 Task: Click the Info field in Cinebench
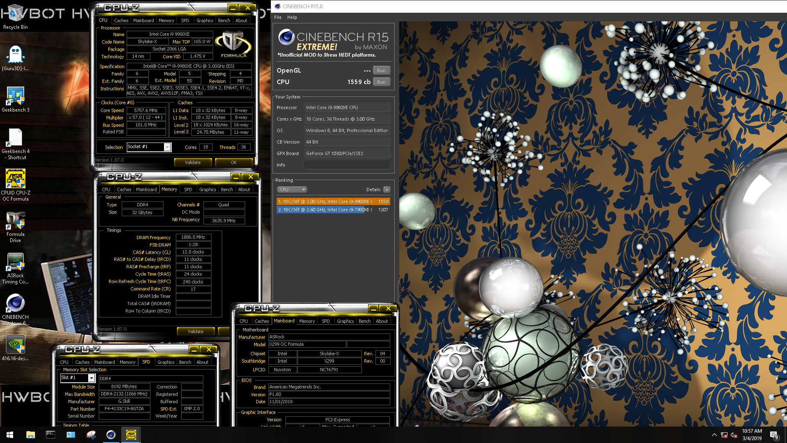tap(347, 165)
